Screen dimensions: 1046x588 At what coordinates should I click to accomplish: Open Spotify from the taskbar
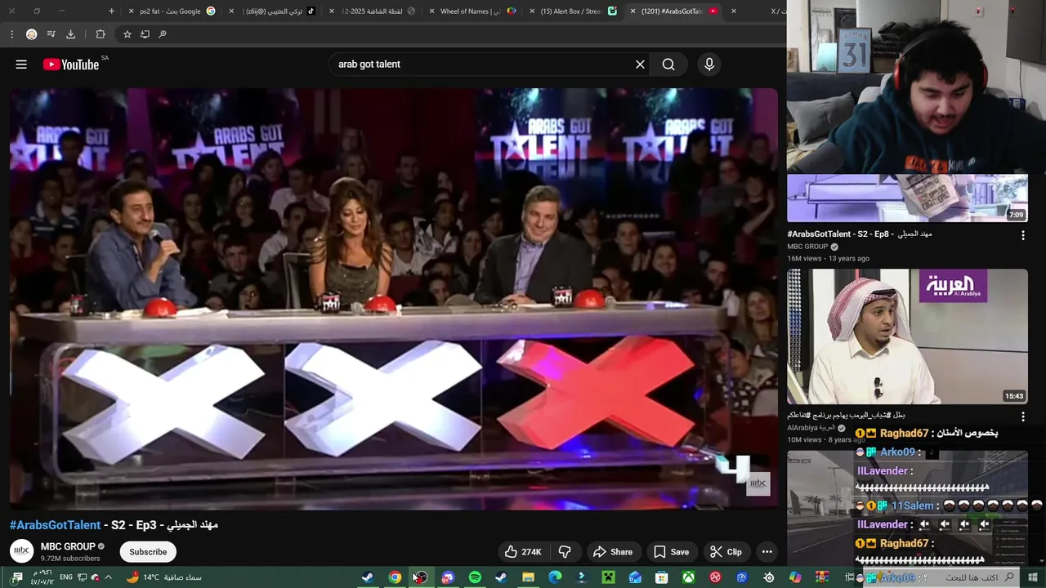[475, 577]
